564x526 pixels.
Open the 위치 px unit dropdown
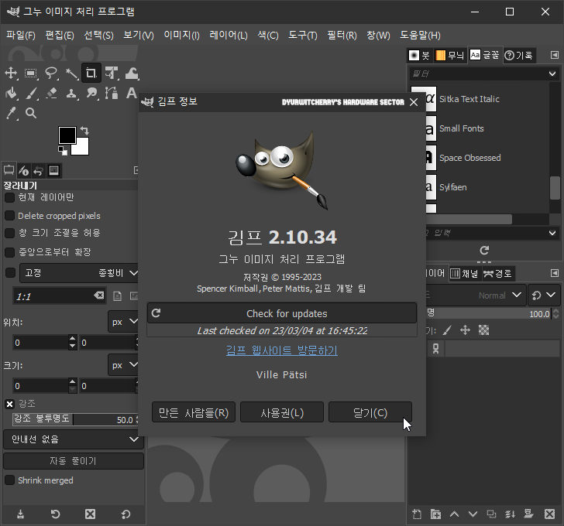124,322
